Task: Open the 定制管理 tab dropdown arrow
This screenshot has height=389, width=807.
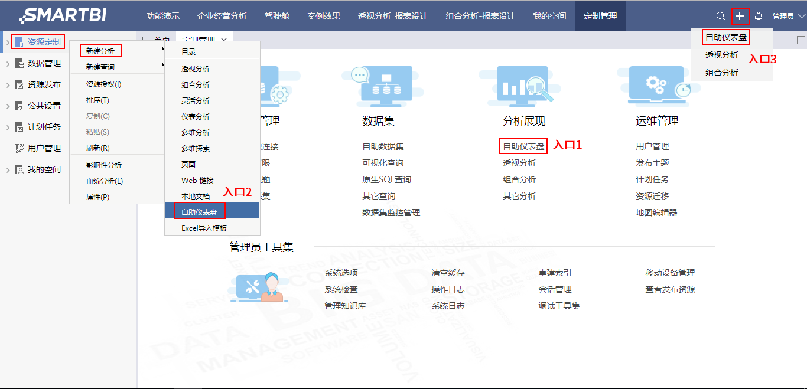Action: 223,39
